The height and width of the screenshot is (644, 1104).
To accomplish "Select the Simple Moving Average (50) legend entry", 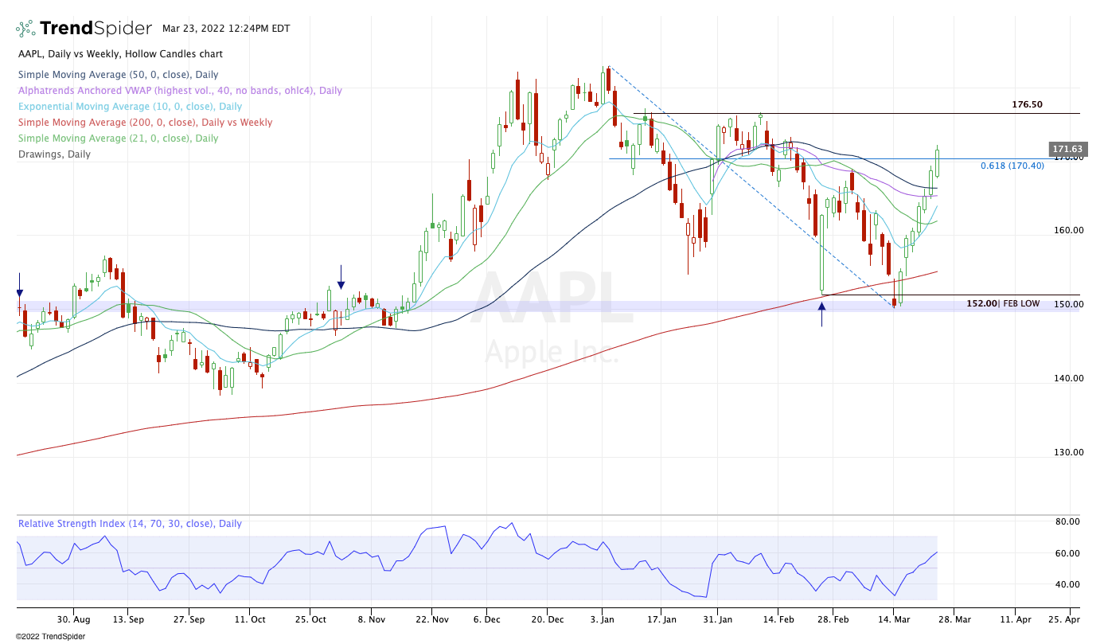I will click(x=119, y=75).
